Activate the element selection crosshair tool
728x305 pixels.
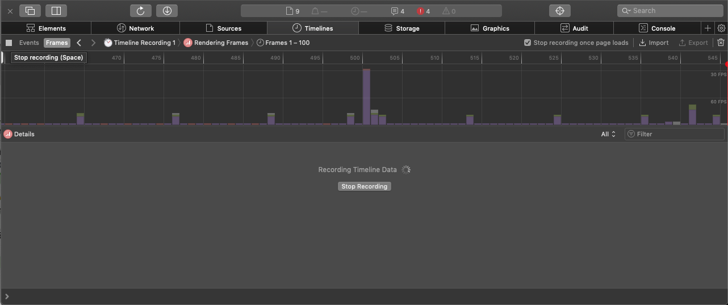(x=559, y=11)
